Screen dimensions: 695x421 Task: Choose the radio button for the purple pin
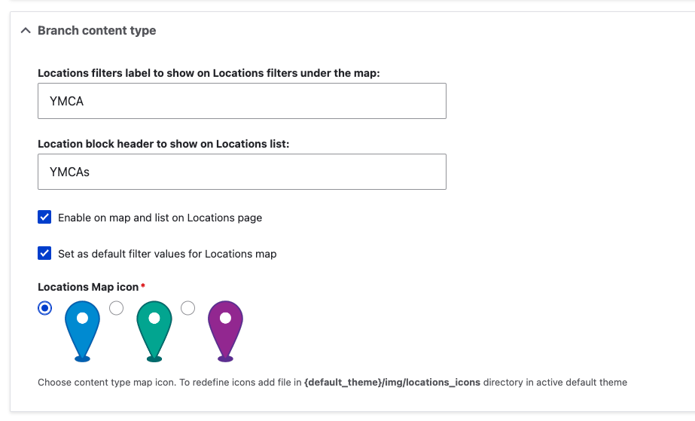[187, 308]
